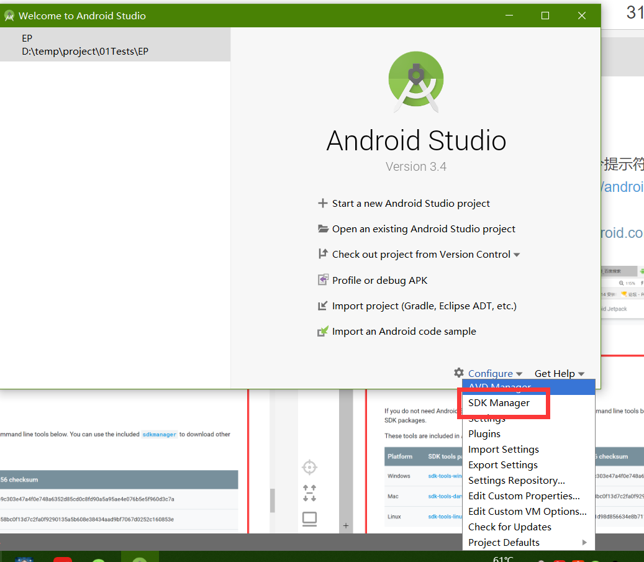Open the recent project EP

[115, 45]
